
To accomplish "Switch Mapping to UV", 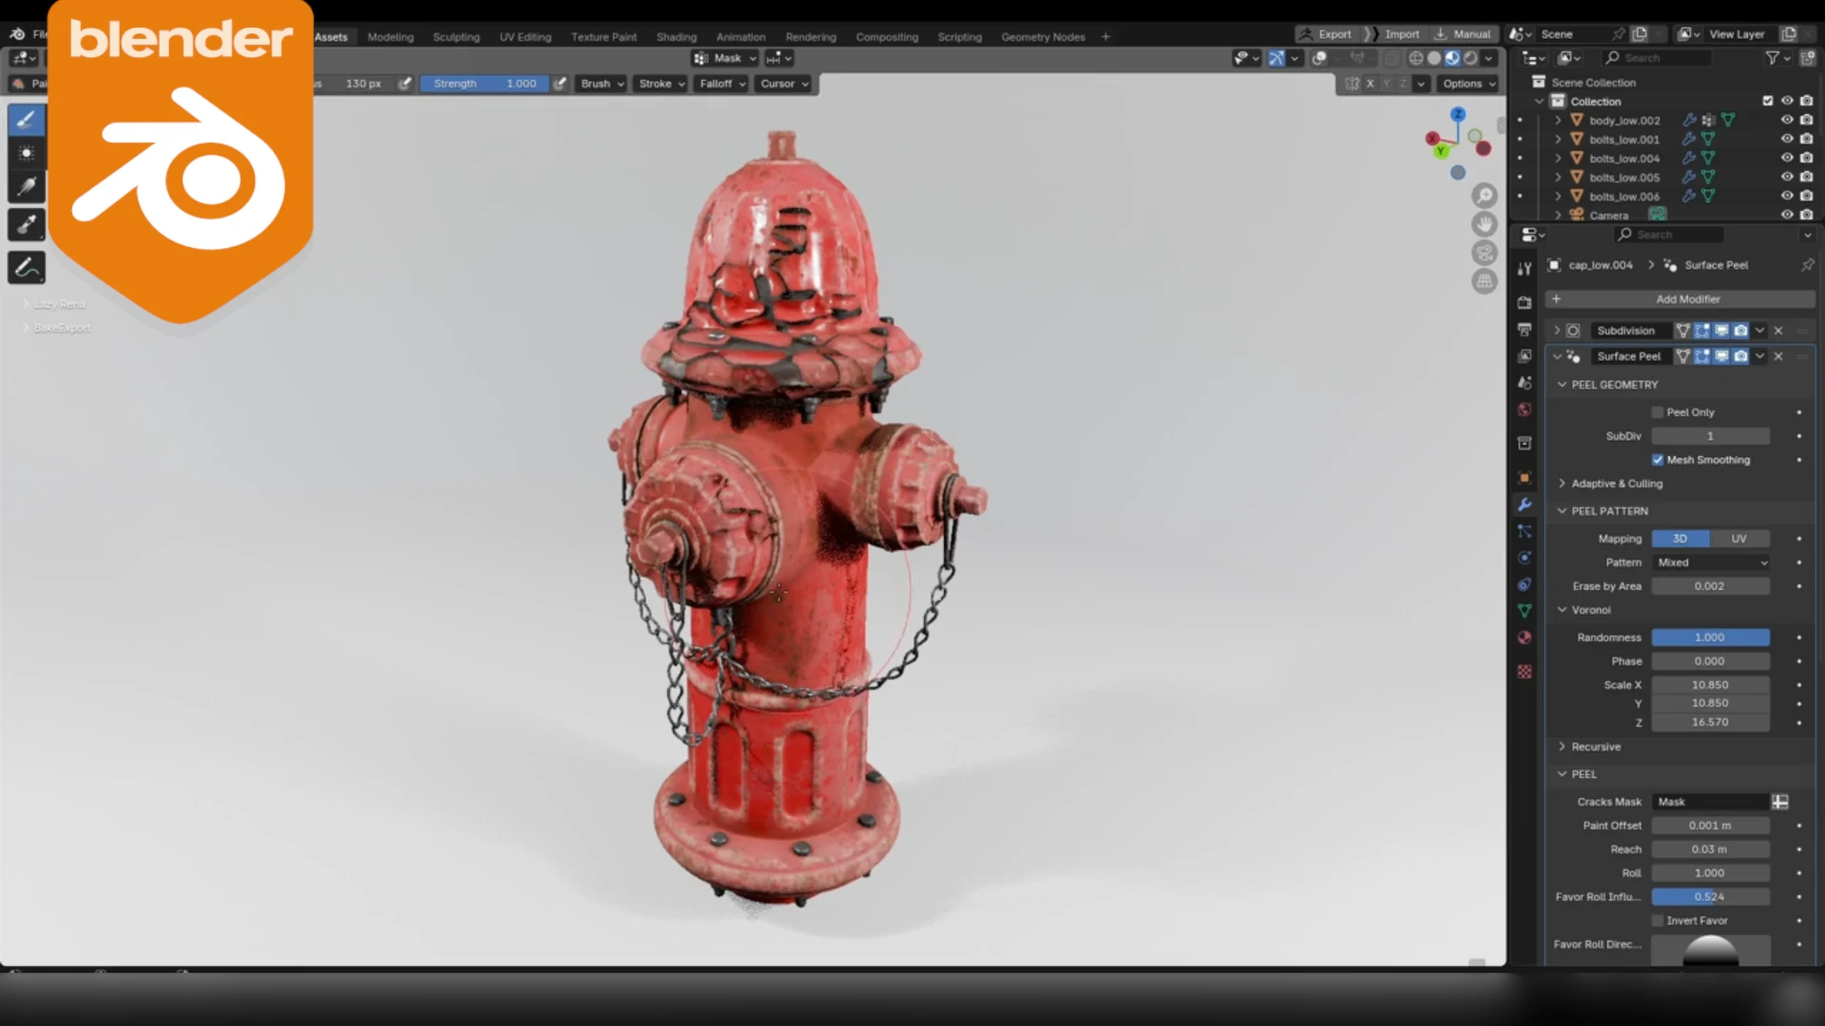I will [x=1739, y=539].
